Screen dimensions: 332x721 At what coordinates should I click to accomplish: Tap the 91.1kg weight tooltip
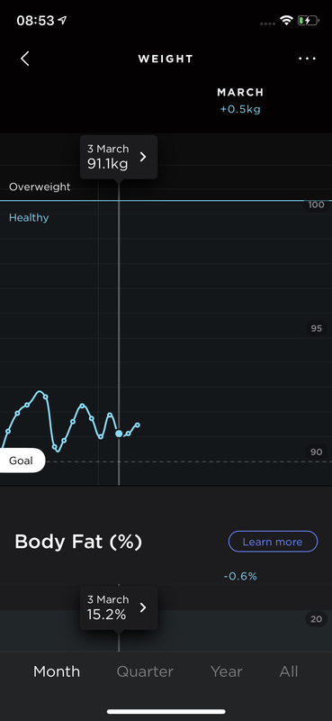[x=119, y=157]
